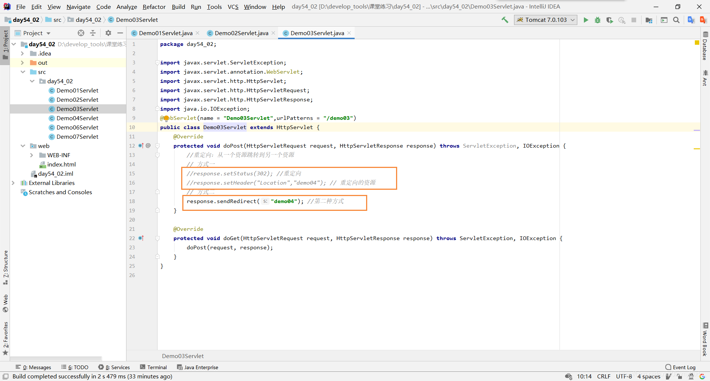Open the Java Enterprise tool window
This screenshot has width=710, height=381.
click(197, 367)
